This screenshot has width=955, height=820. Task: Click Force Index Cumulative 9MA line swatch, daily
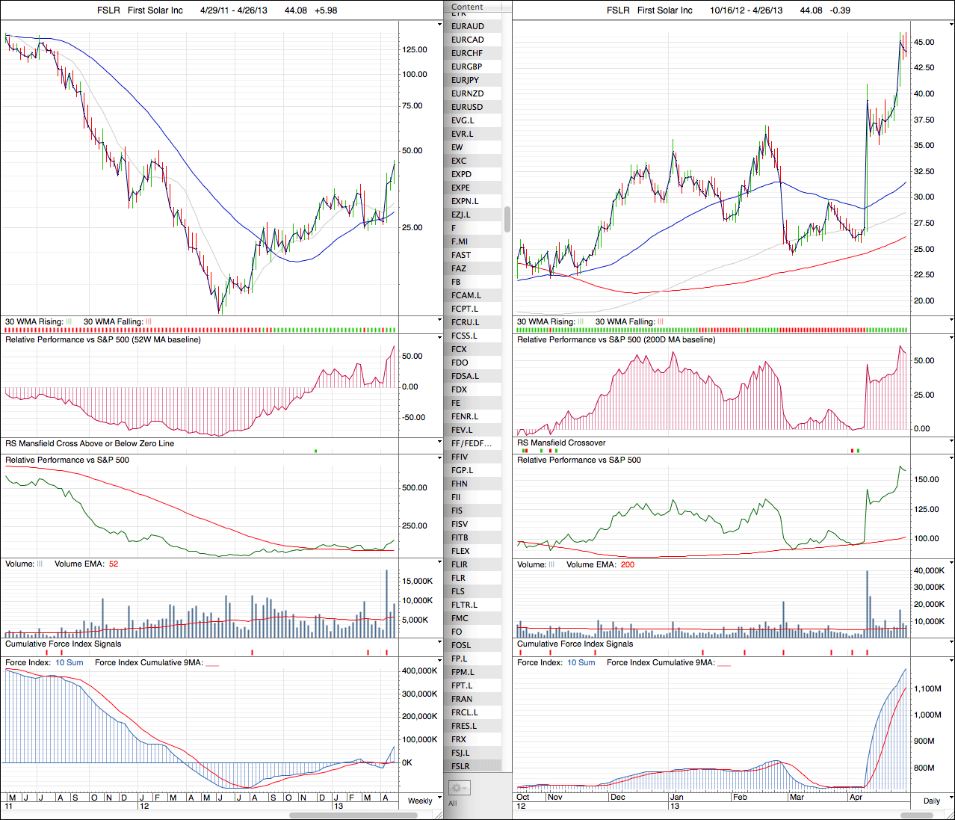724,663
